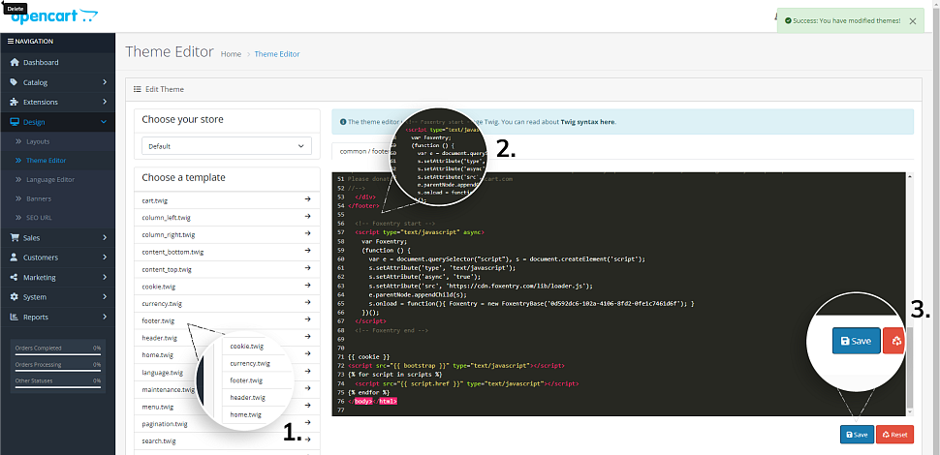Viewport: 940px width, 455px height.
Task: Click Theme Editor breadcrumb link
Action: click(277, 54)
